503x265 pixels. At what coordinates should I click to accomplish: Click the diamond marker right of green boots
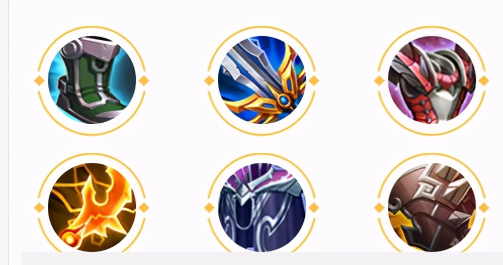(x=144, y=80)
